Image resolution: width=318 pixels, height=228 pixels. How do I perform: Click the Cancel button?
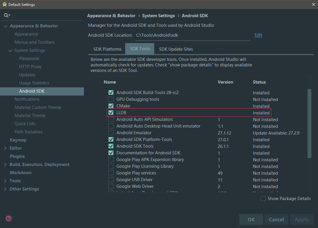(276, 220)
